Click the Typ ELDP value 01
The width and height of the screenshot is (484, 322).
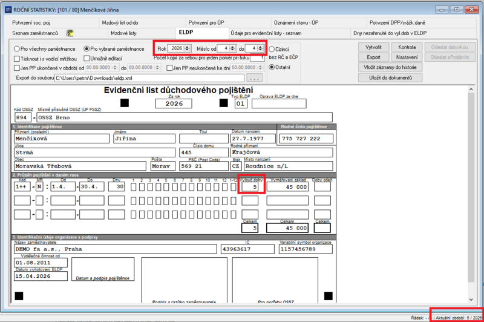240,103
